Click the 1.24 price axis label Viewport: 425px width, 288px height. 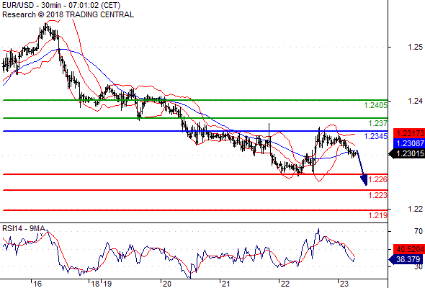(x=415, y=101)
